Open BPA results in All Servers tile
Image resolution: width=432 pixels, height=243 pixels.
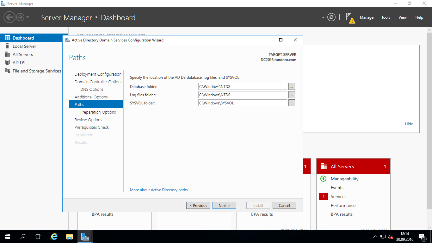(x=342, y=214)
